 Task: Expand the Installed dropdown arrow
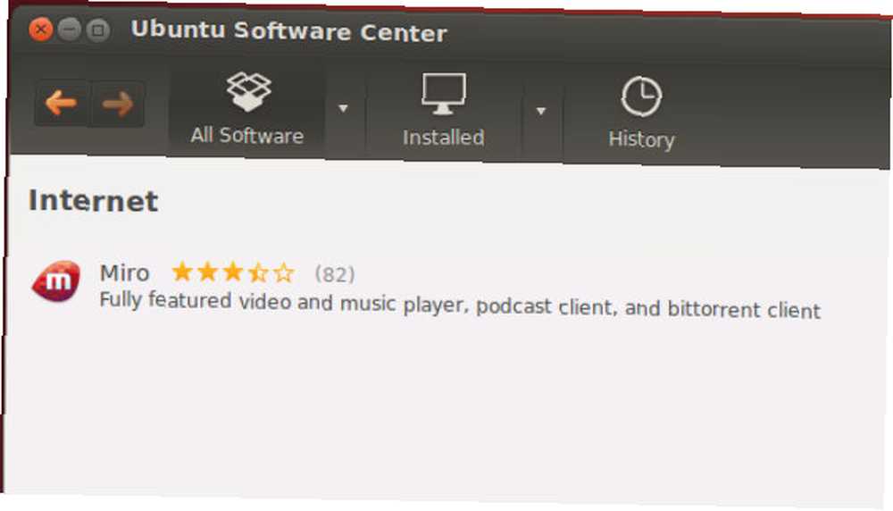click(x=541, y=111)
